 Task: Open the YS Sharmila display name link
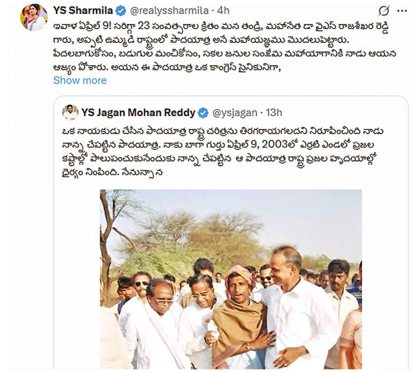(x=83, y=11)
